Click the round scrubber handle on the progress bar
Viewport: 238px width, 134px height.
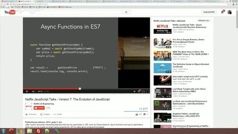click(80, 89)
